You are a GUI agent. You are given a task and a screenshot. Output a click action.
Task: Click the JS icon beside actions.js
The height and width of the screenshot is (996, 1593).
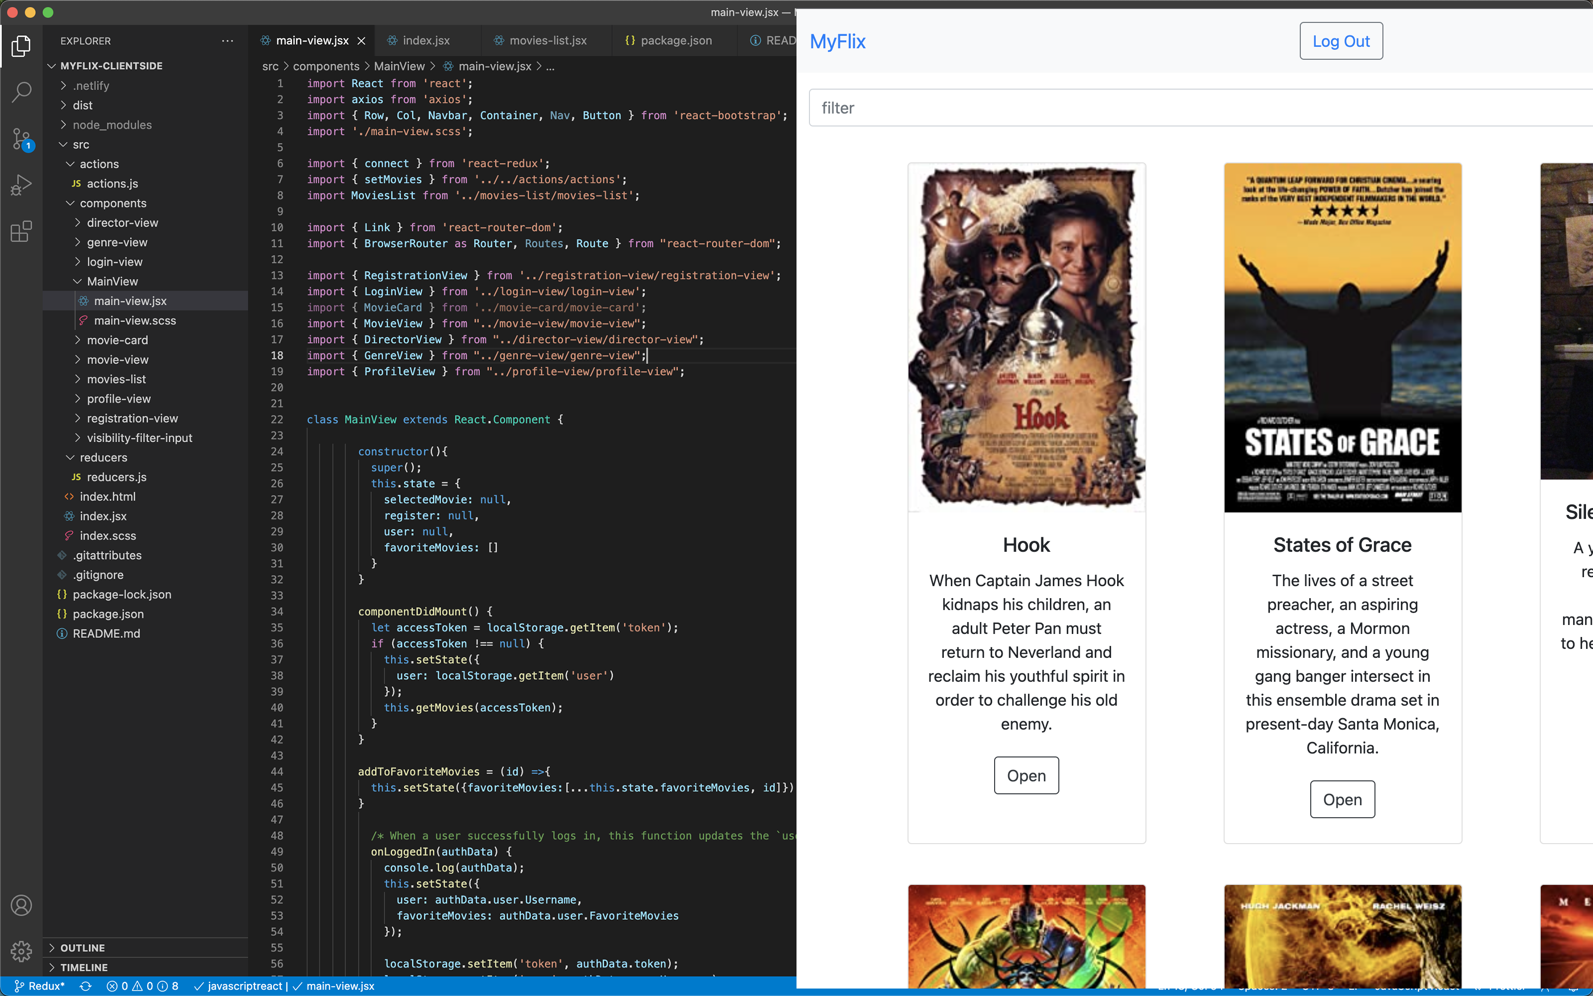click(76, 184)
